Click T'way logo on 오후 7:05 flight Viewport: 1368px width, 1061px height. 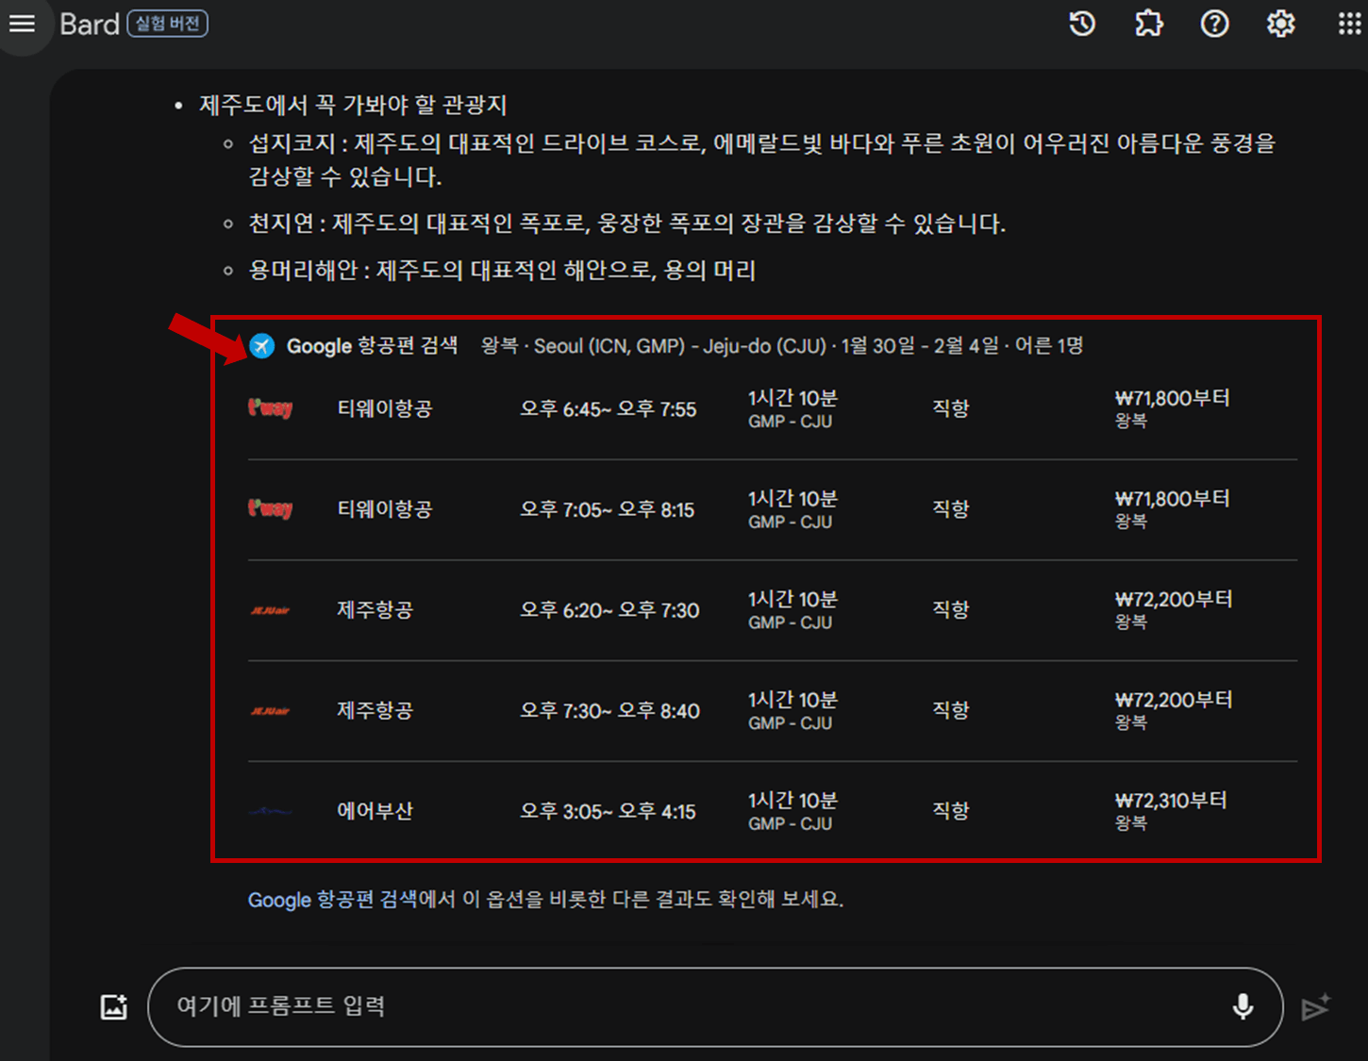[270, 509]
